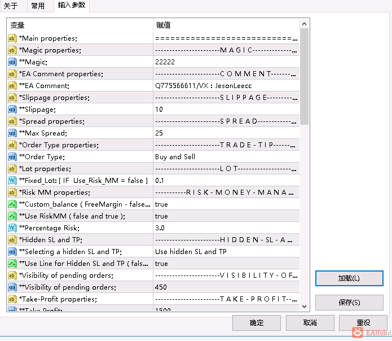Screen dimensions: 392x341
Task: Click the string icon beside *Magic properties
Action: tap(12, 50)
